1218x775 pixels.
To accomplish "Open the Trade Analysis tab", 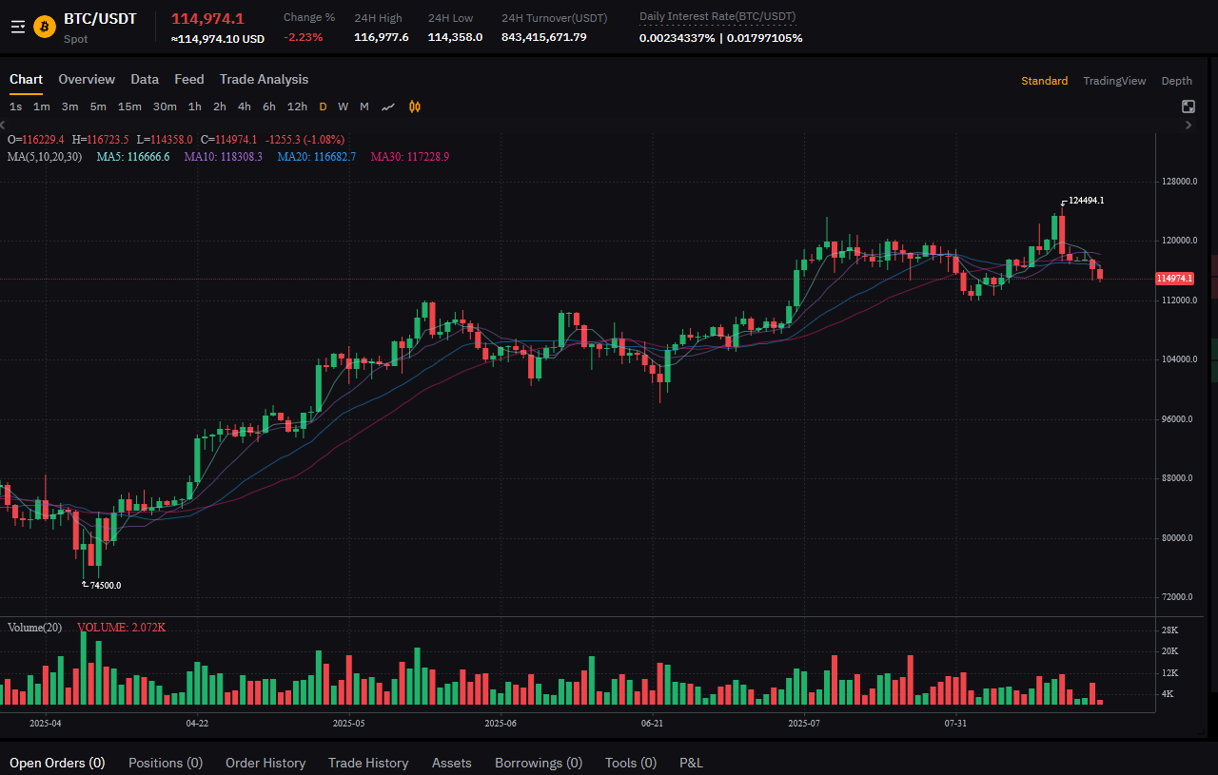I will point(264,80).
